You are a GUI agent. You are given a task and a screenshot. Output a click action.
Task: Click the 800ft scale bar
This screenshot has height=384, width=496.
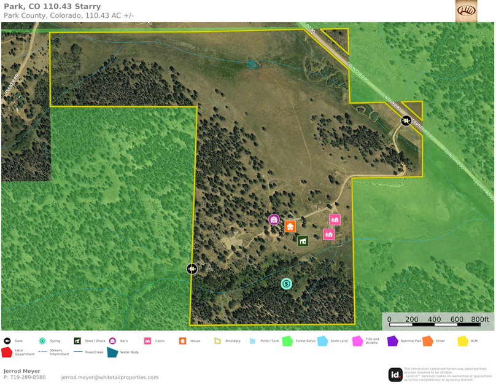(479, 319)
